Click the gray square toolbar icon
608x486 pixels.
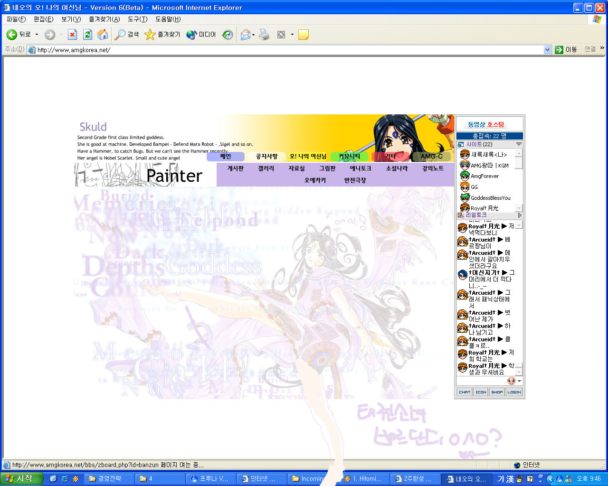[281, 35]
